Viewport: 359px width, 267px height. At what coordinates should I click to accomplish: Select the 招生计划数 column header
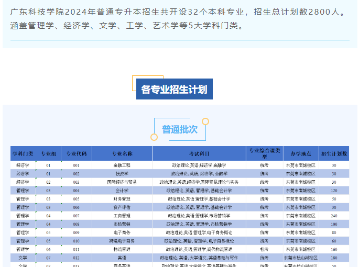click(x=334, y=153)
